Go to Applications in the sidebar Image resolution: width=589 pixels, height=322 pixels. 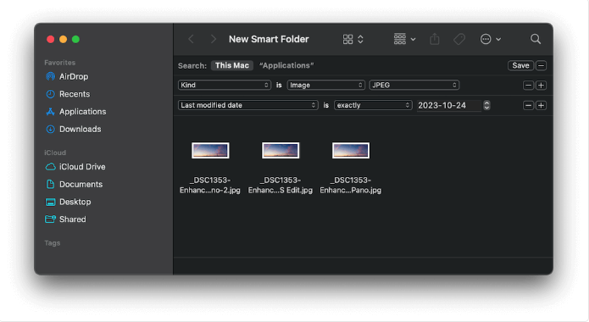pos(75,112)
